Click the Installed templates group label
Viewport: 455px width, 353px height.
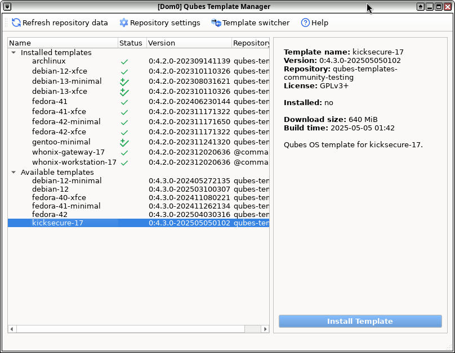(56, 52)
